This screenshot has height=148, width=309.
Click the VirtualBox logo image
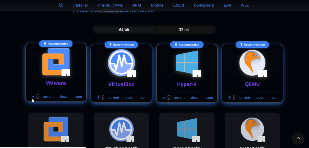122,63
